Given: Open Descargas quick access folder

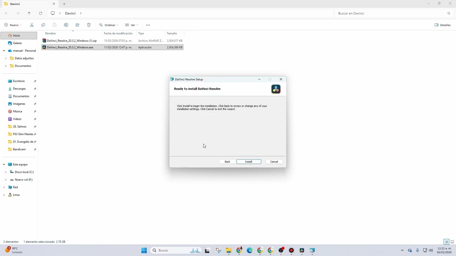Looking at the screenshot, I should pos(19,89).
